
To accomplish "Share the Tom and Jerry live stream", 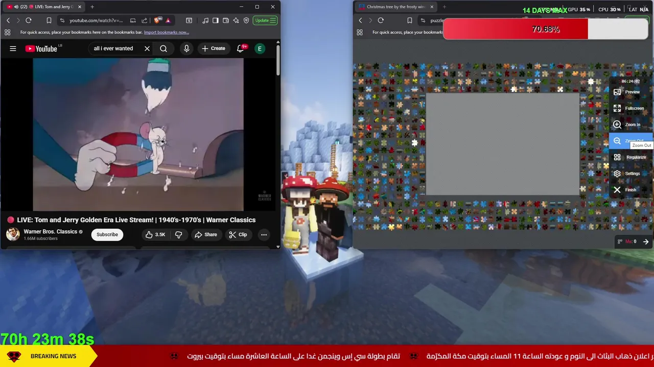I will pos(206,234).
